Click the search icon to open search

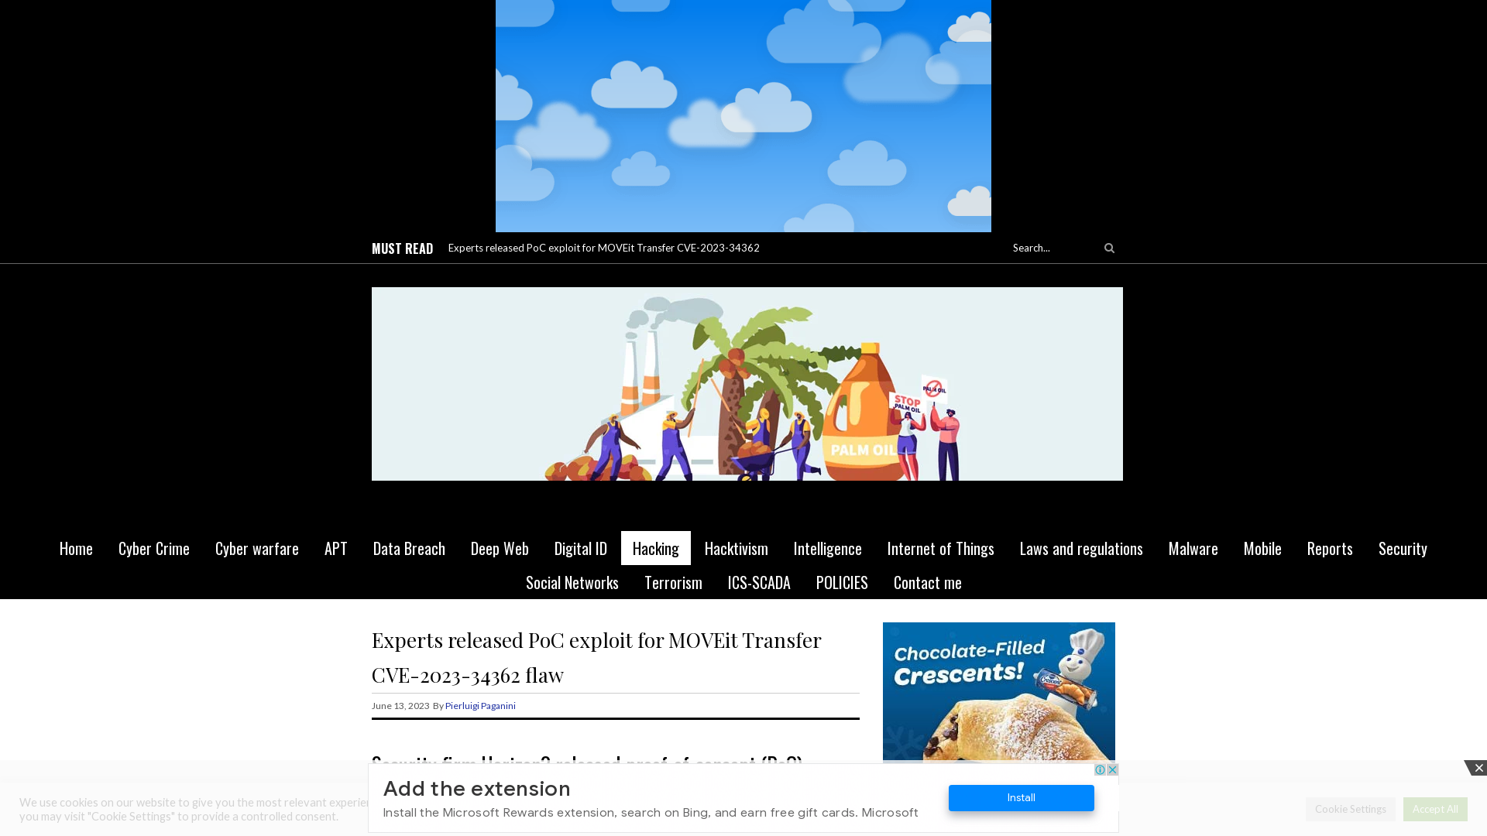tap(1109, 248)
